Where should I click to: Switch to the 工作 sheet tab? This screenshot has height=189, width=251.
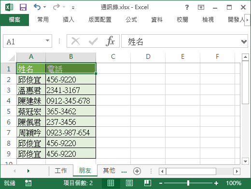(x=61, y=171)
